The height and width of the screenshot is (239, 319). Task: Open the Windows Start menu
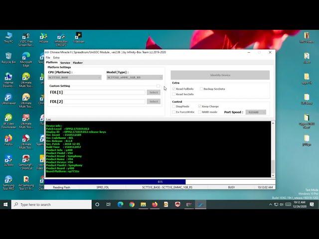(5, 205)
